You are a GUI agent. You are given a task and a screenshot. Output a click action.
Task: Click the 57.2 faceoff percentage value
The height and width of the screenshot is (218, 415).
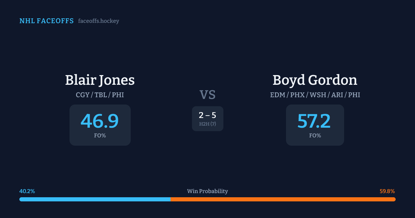pos(314,121)
